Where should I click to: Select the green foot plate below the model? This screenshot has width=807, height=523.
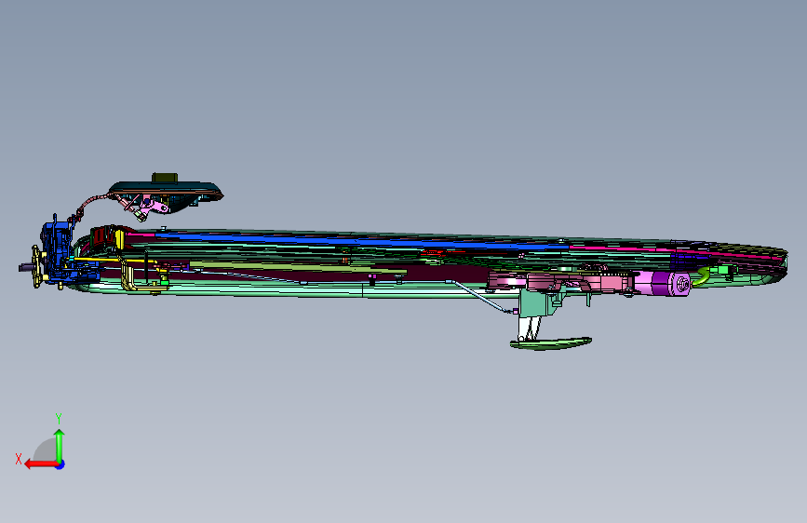[x=550, y=343]
